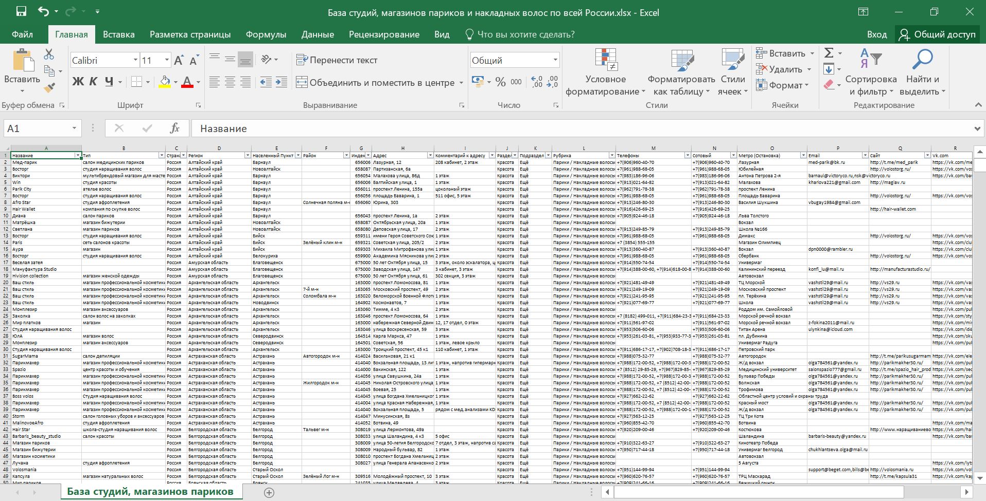Open the Calibri font name dropdown

click(x=135, y=60)
